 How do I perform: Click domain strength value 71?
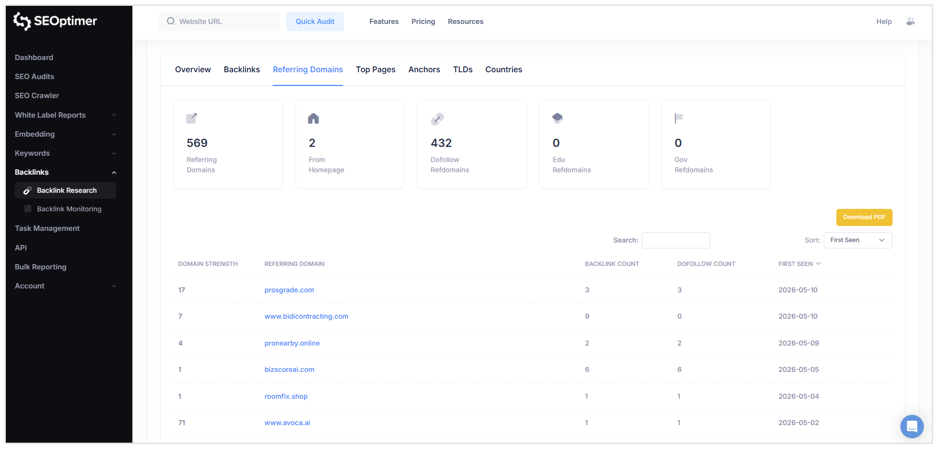click(182, 423)
